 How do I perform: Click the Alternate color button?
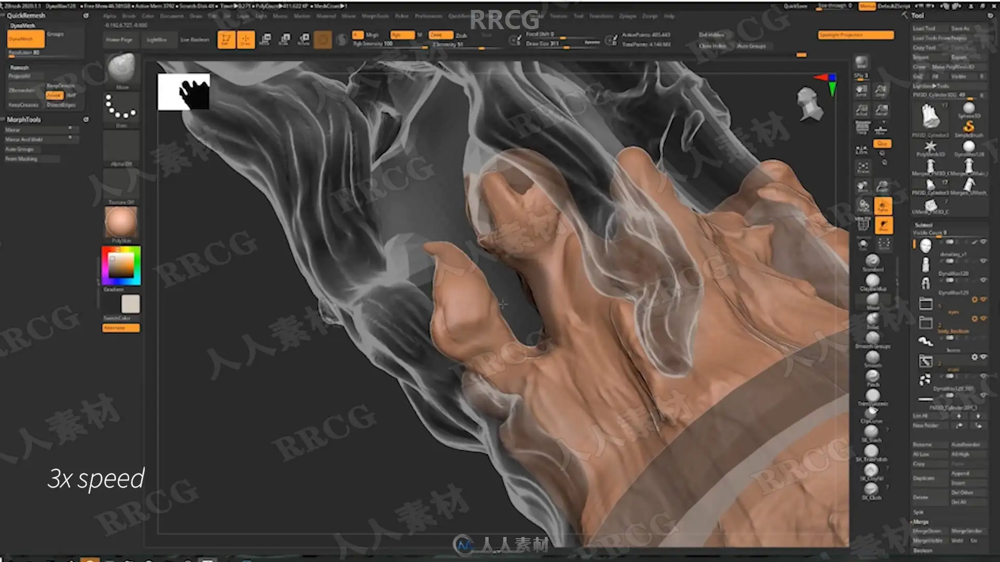(121, 328)
